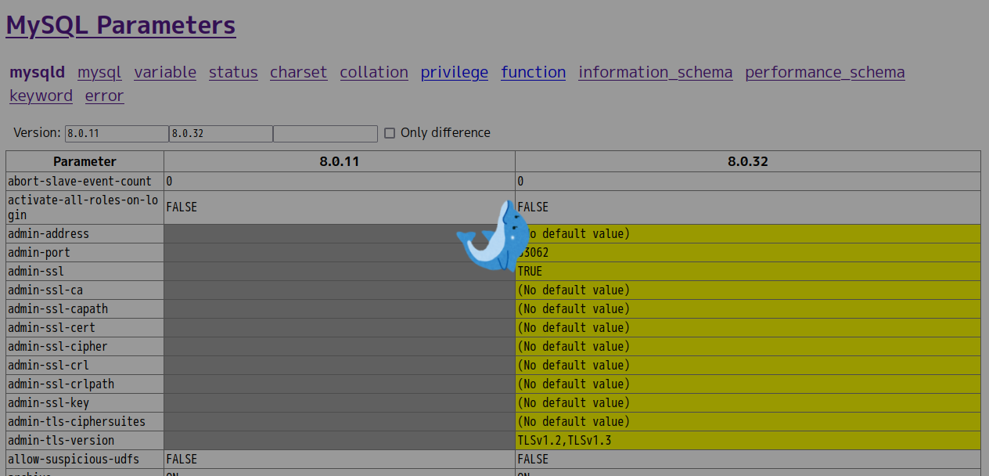Click the admin-ssl-cipher "(No default value)" cell

(748, 346)
